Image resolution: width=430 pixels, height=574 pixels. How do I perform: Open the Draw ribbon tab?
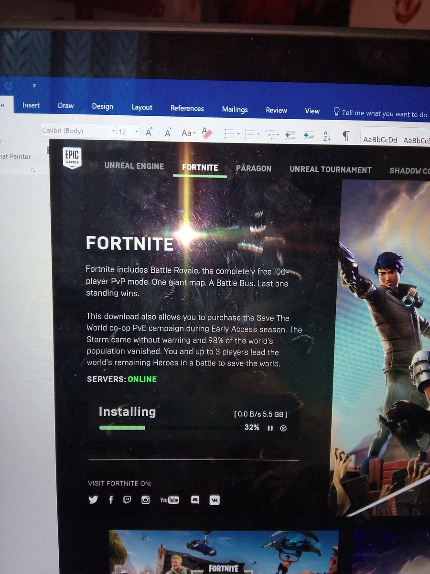pos(66,106)
